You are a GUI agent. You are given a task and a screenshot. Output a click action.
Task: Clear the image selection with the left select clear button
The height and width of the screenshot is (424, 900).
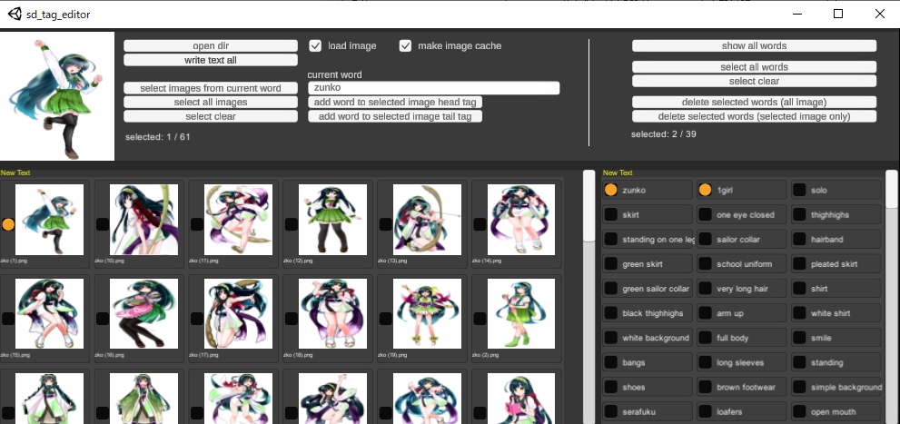point(211,116)
